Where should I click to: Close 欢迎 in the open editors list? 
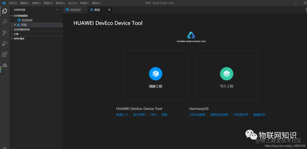click(x=15, y=25)
